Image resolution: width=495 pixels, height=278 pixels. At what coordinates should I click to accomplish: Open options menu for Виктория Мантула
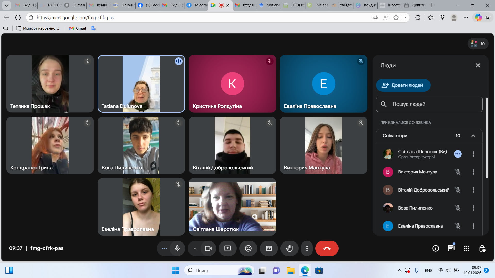pyautogui.click(x=473, y=172)
